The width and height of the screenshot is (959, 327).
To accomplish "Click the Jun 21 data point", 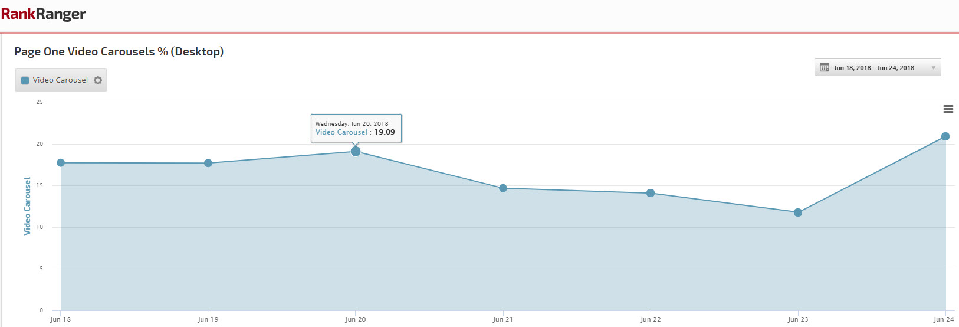I will coord(503,188).
